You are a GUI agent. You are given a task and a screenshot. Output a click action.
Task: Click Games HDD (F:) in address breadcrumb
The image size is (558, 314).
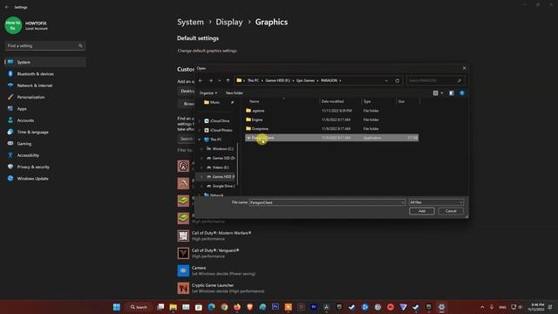(x=277, y=80)
